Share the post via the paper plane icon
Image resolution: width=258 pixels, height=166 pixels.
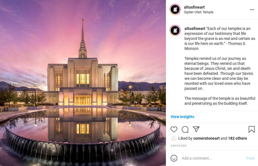click(x=196, y=129)
